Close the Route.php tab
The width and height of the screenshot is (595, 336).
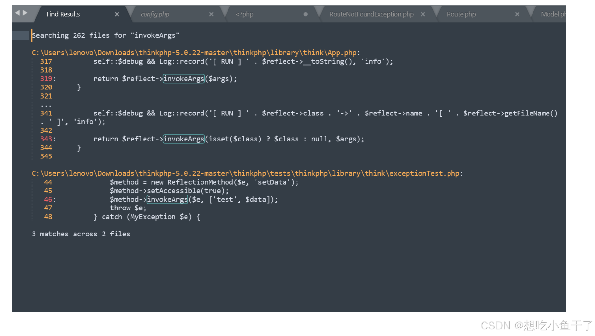pyautogui.click(x=517, y=14)
